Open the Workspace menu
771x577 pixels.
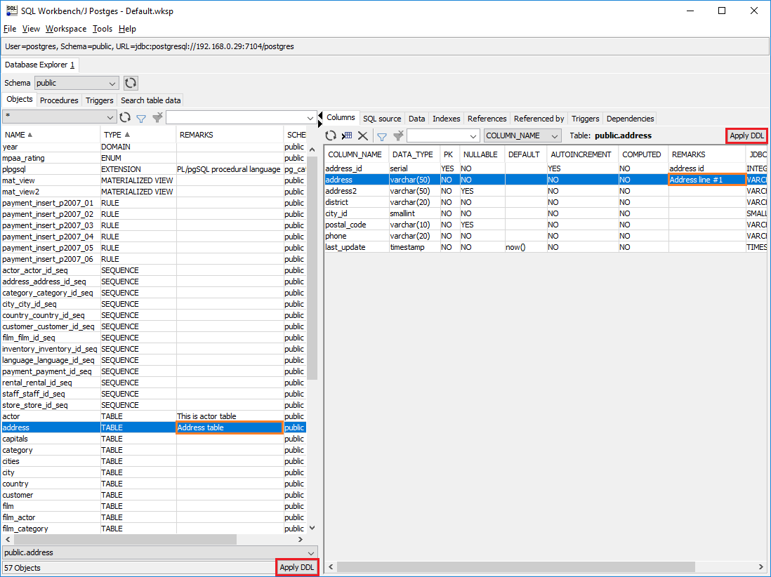(66, 29)
